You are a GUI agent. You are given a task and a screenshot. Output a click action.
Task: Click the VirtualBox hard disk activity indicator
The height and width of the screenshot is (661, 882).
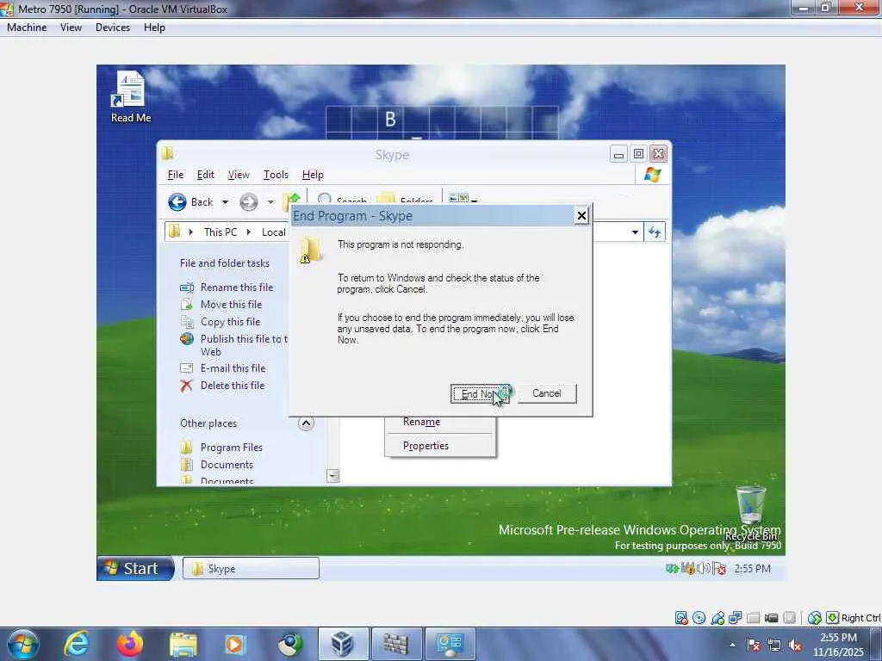click(681, 618)
